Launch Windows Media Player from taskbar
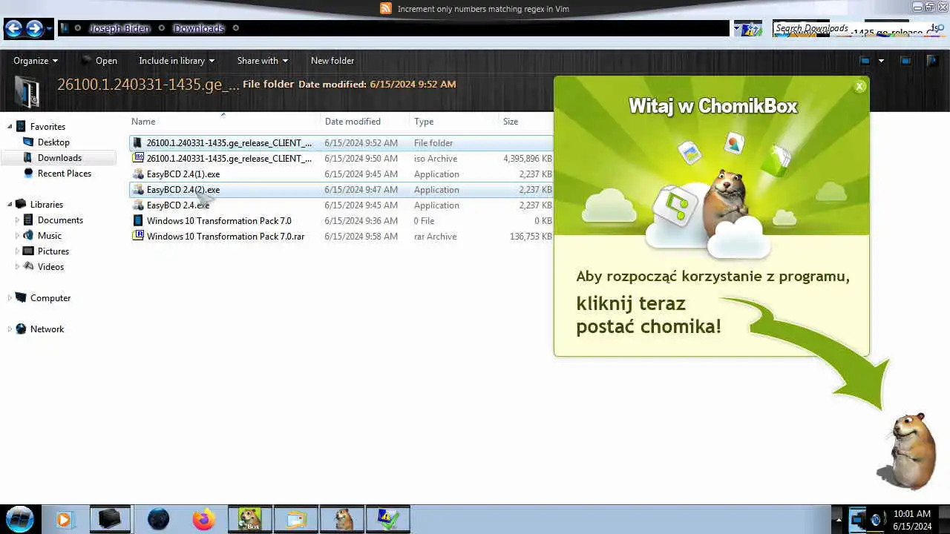This screenshot has height=534, width=950. 64,519
